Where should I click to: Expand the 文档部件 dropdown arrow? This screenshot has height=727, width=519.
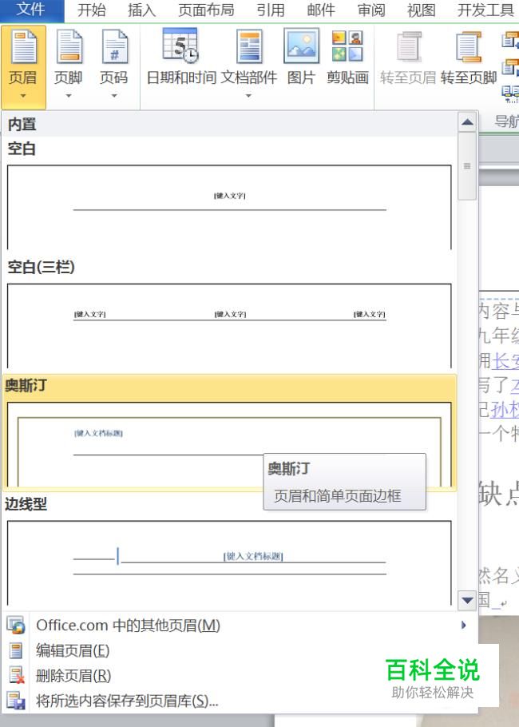pyautogui.click(x=249, y=96)
